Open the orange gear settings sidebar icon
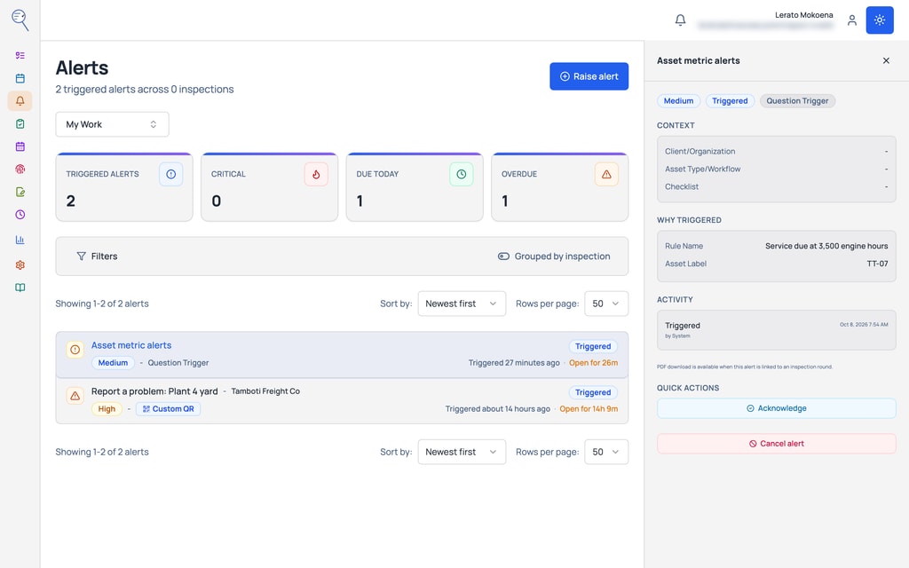Screen dimensions: 909x568 point(20,264)
